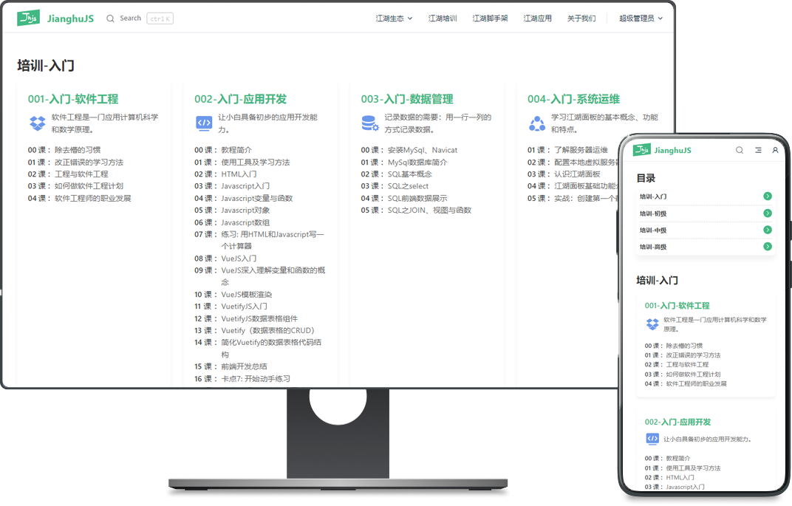Expand the 江湖生态 dropdown menu
The height and width of the screenshot is (506, 792).
394,18
